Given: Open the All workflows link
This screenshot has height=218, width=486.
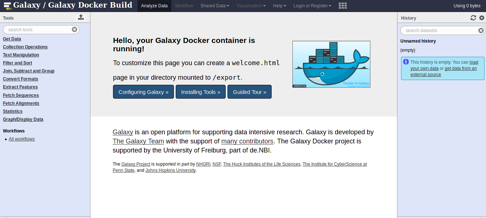Looking at the screenshot, I should 22,139.
